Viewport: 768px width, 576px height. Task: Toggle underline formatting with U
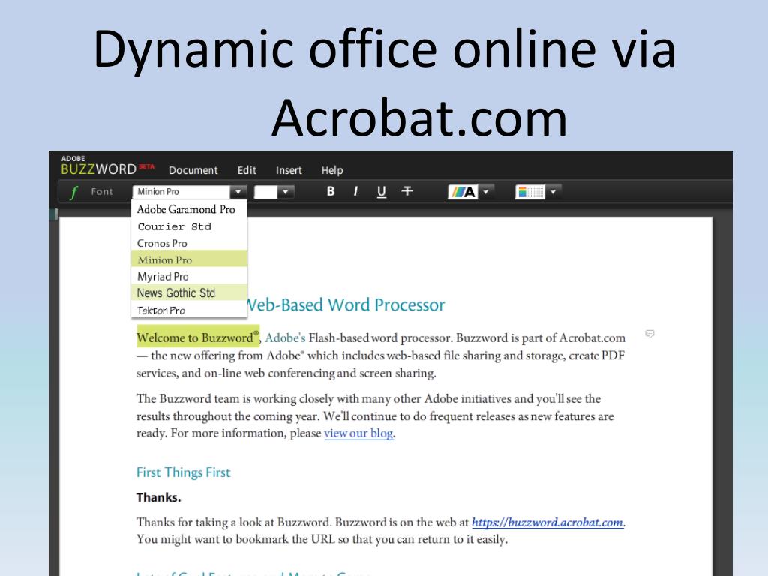(x=382, y=191)
